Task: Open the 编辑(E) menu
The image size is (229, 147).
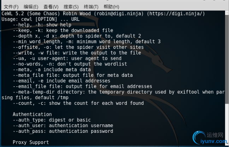Action: click(31, 7)
